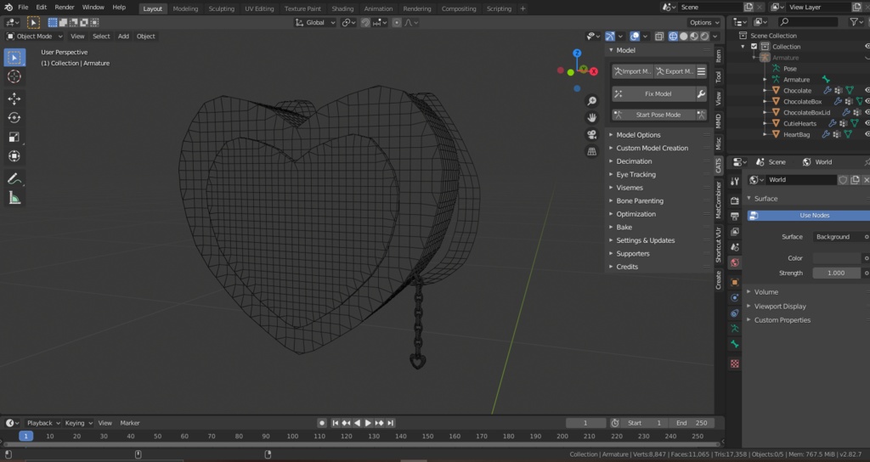Image resolution: width=870 pixels, height=462 pixels.
Task: Switch between perspective and orthographic grid icon
Action: [x=591, y=151]
